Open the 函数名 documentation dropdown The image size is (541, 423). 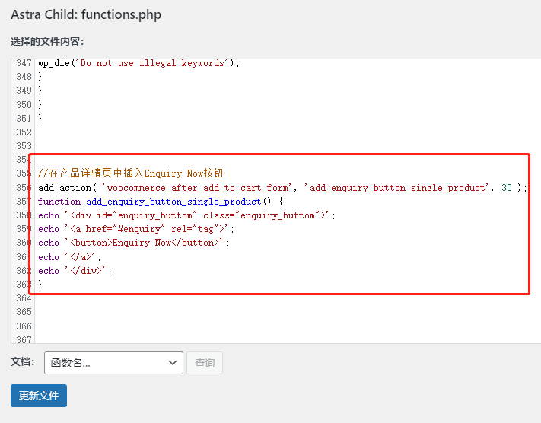tap(113, 363)
